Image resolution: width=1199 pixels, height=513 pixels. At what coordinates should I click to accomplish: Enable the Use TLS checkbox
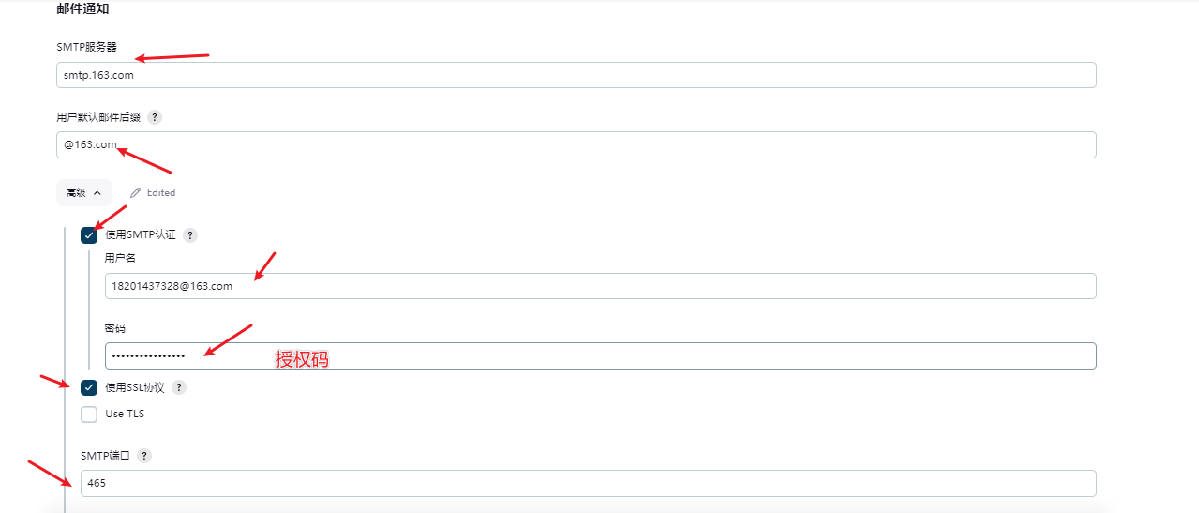(x=89, y=415)
